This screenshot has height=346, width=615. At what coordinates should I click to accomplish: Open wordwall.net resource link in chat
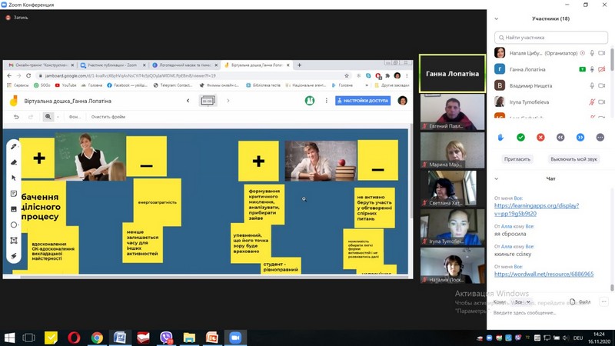point(544,274)
